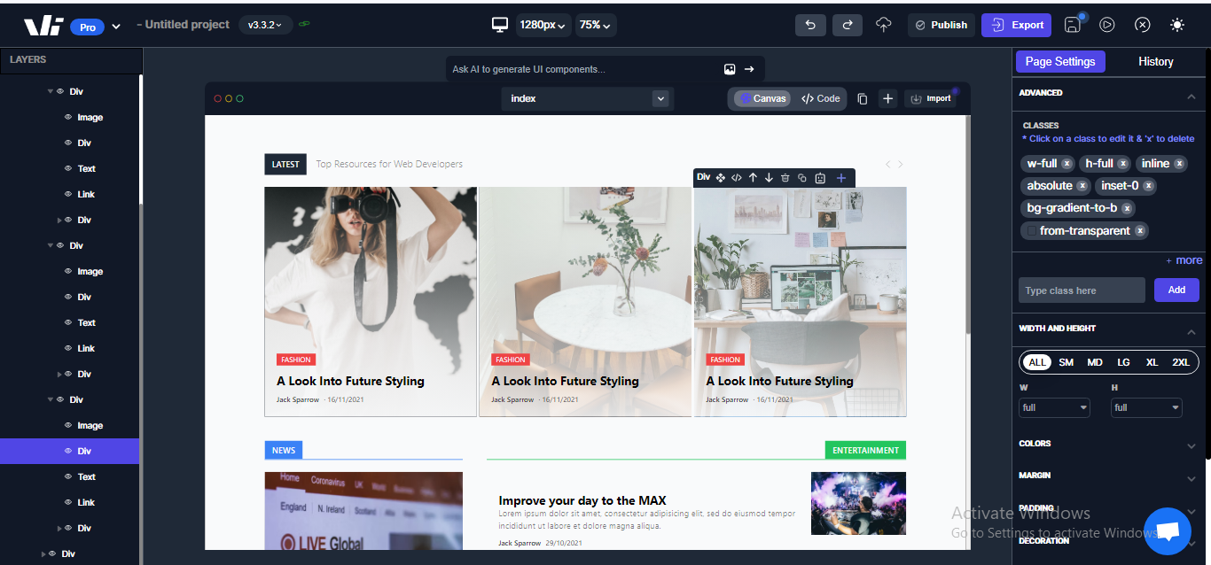Click the AI robot icon on Div toolbar
Screen dimensions: 1211x565
[821, 178]
